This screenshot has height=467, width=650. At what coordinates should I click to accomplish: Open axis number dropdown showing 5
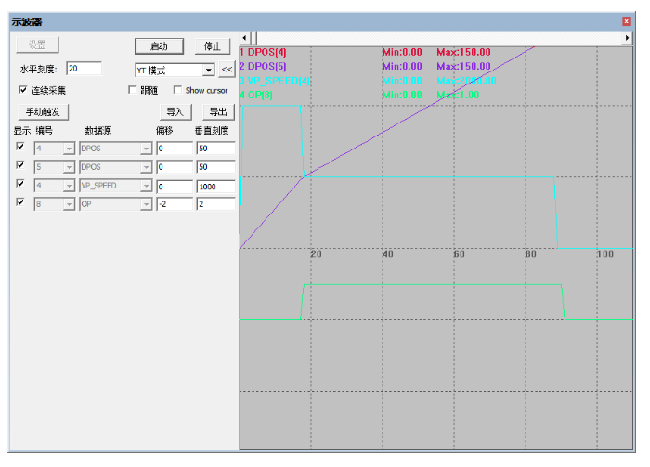coord(69,167)
